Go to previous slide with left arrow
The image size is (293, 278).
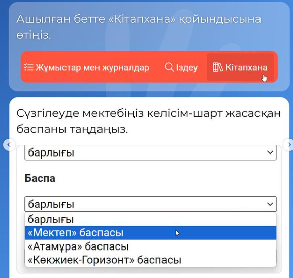pyautogui.click(x=9, y=145)
